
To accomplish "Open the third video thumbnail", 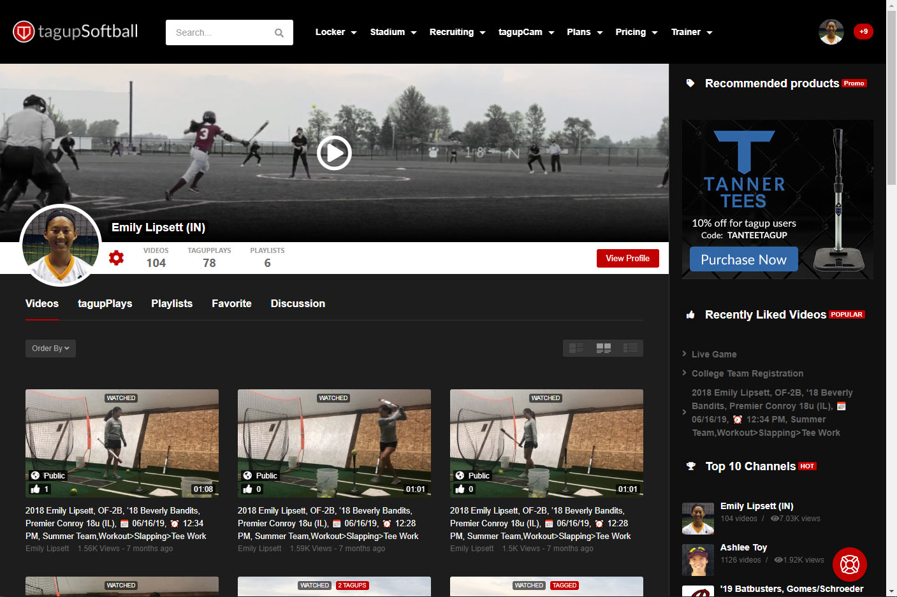I will click(546, 443).
